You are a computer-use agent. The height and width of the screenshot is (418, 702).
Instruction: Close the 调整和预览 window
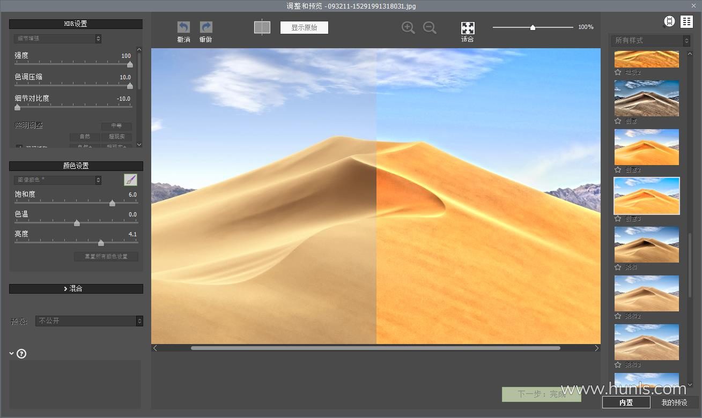693,6
